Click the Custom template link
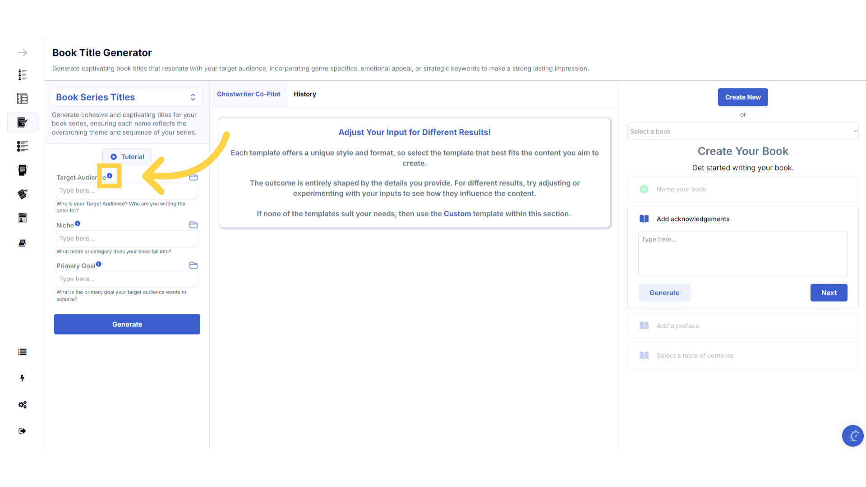866x487 pixels. [457, 214]
